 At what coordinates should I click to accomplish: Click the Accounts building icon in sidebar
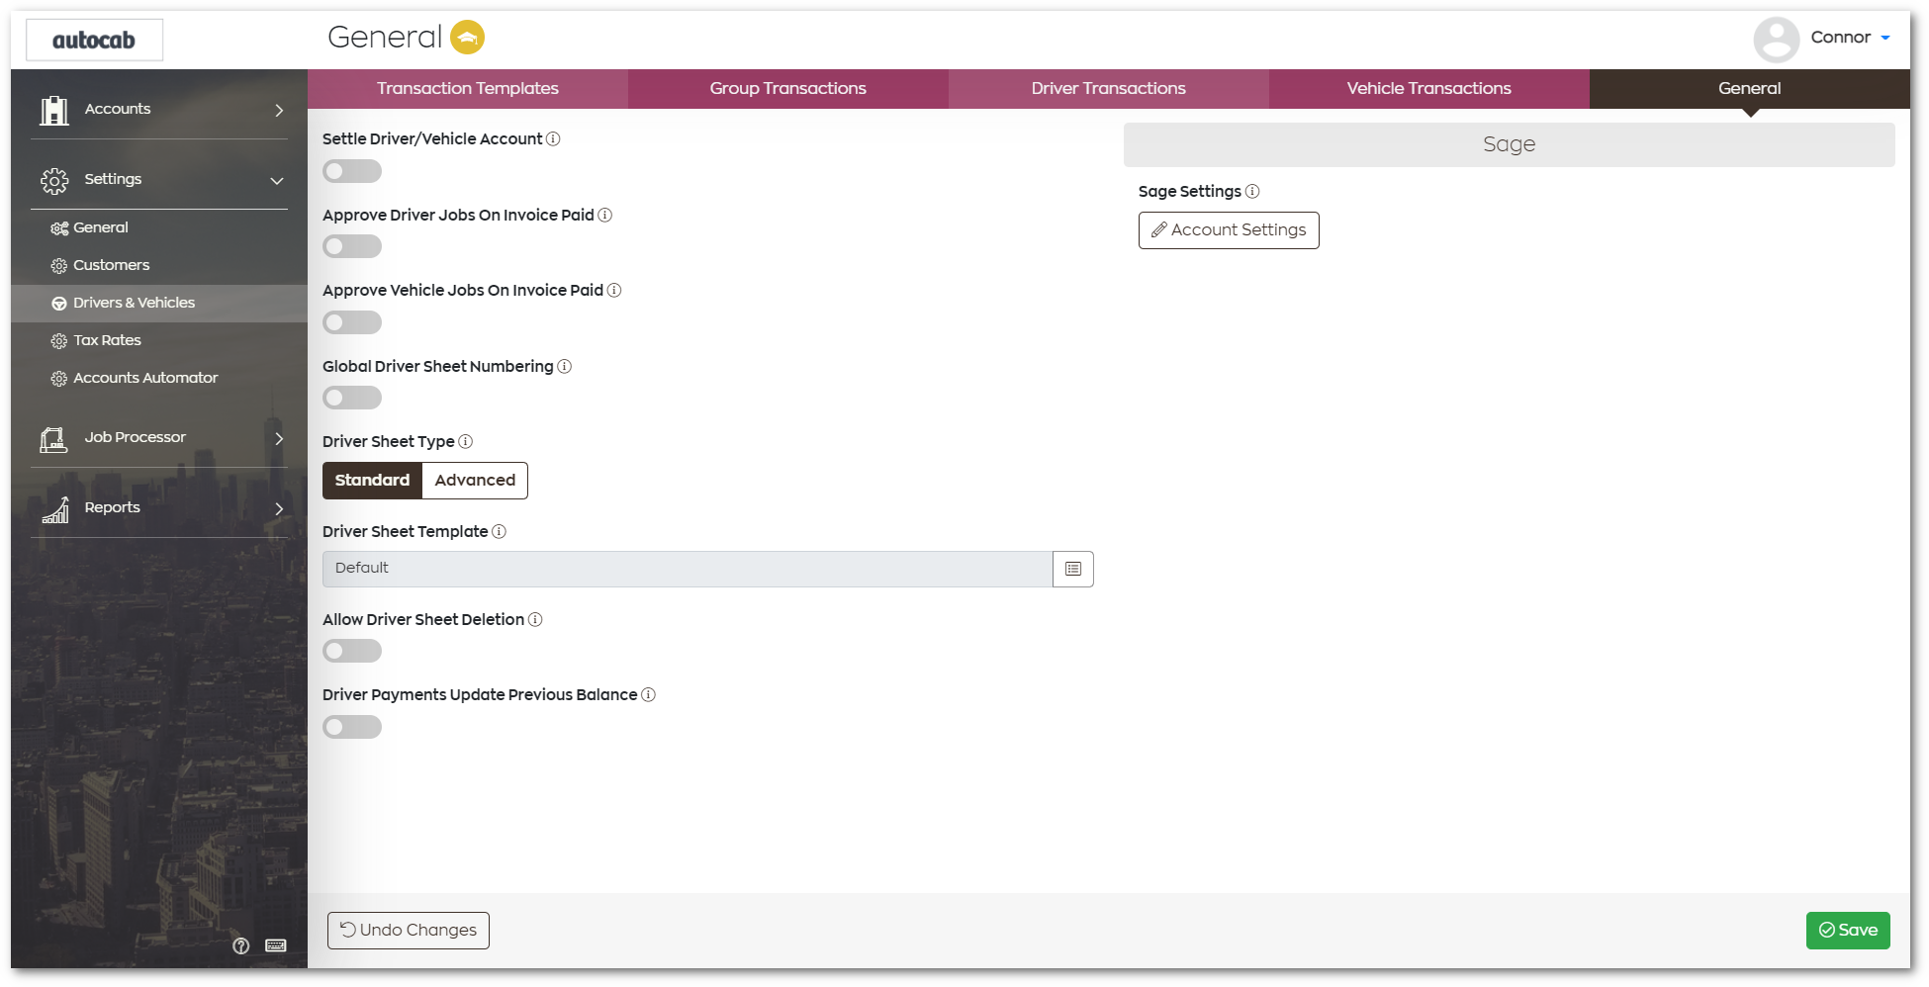click(54, 110)
